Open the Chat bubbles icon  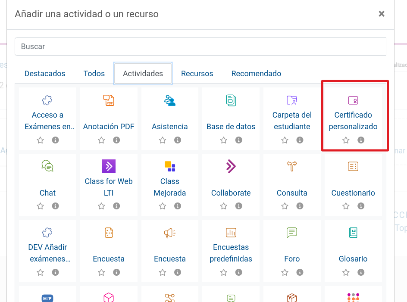[47, 166]
